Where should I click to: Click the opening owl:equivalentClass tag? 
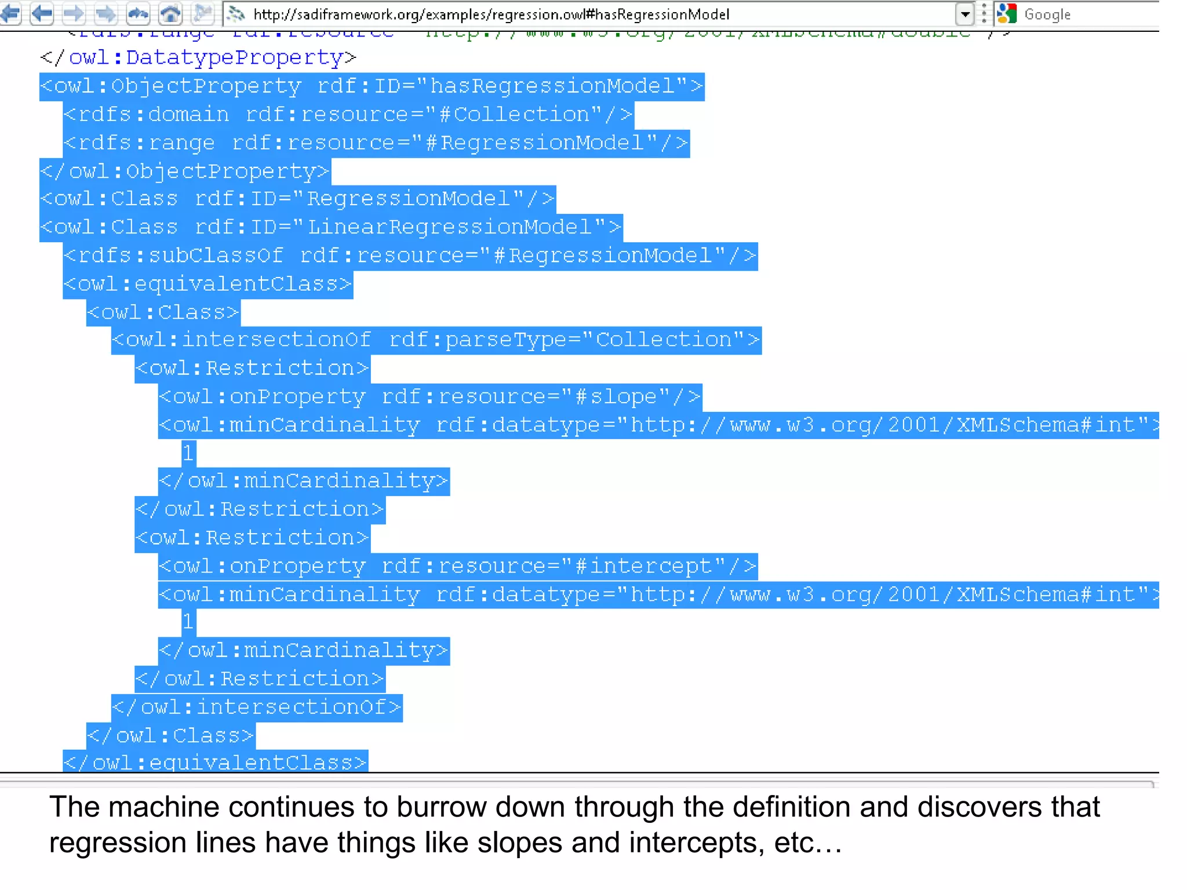tap(208, 284)
